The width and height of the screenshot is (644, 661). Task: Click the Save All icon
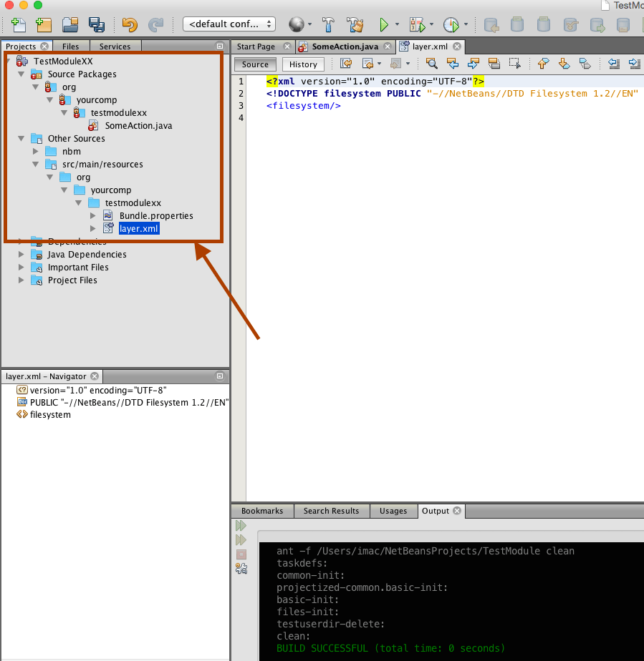pos(96,25)
